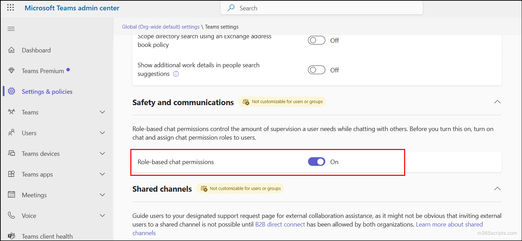The image size is (522, 241).
Task: Select Teams Premium in the navigation
Action: tap(42, 71)
